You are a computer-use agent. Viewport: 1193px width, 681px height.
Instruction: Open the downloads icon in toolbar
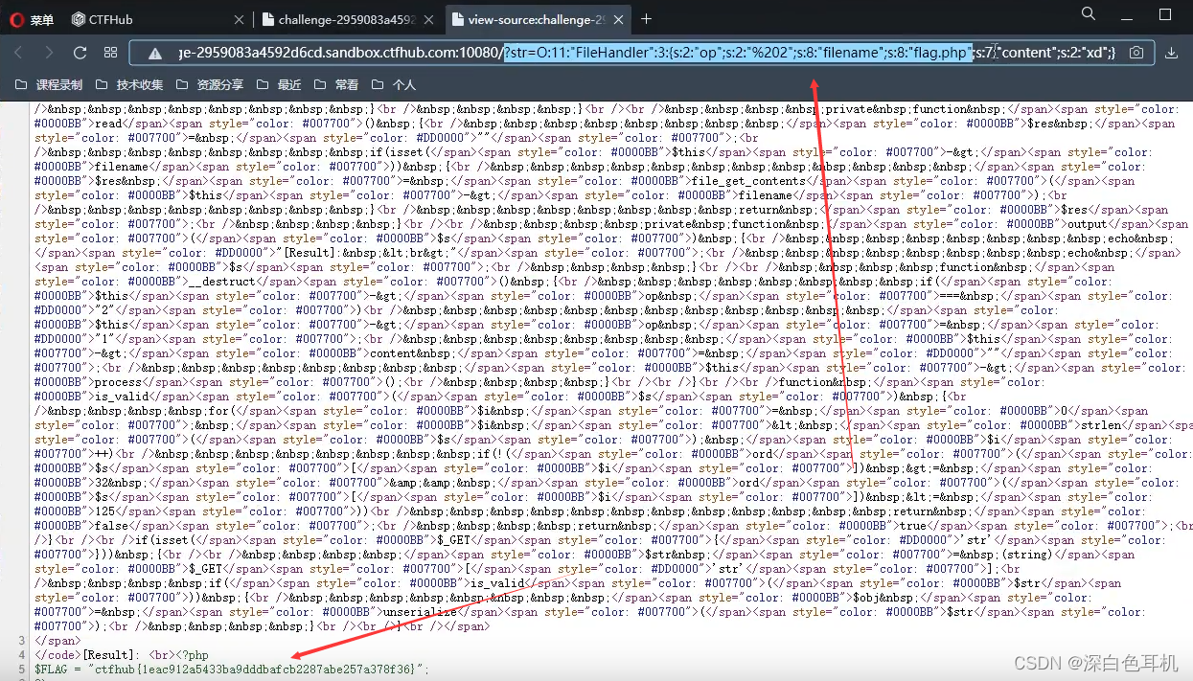(x=1172, y=53)
